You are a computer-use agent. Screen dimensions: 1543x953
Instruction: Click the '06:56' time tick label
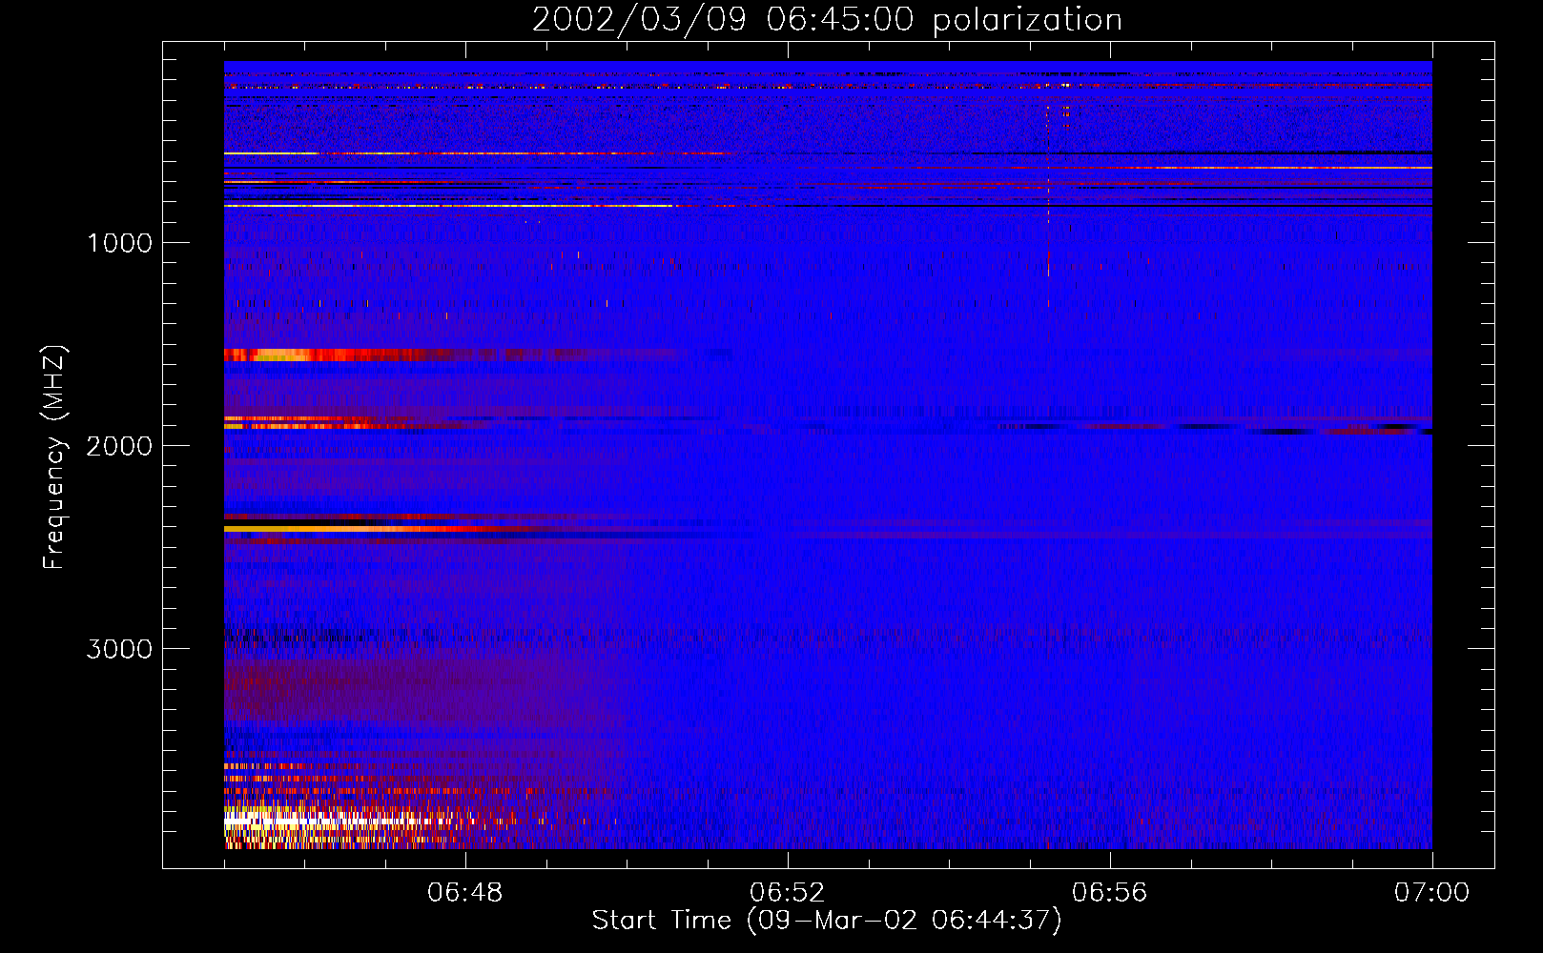tap(1110, 893)
